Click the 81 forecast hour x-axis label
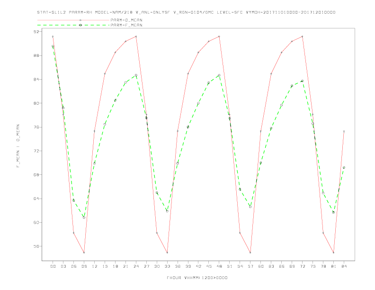Screen dimensions: 375x290 (x=334, y=266)
